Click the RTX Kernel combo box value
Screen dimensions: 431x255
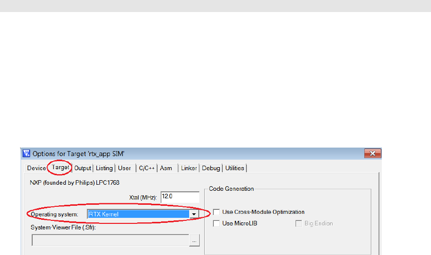138,214
